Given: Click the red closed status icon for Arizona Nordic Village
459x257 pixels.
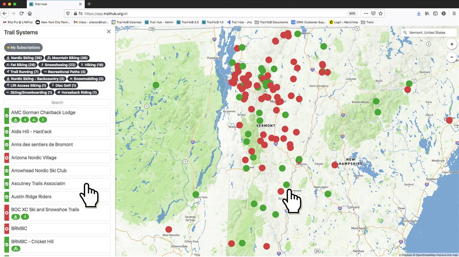Looking at the screenshot, I should coord(7,158).
